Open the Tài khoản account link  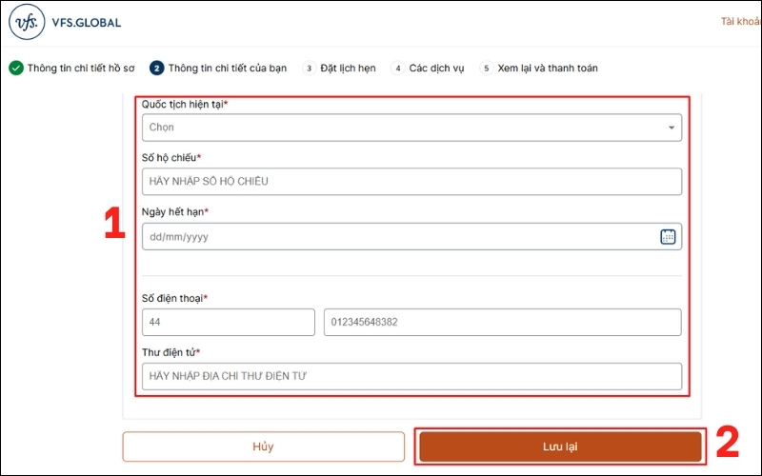pyautogui.click(x=740, y=21)
